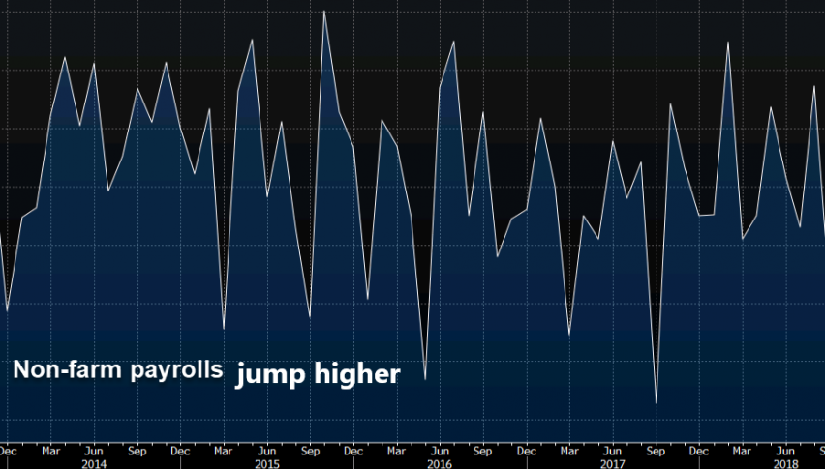Click the 'jump higher' overlay text
This screenshot has width=825, height=469.
pos(319,374)
